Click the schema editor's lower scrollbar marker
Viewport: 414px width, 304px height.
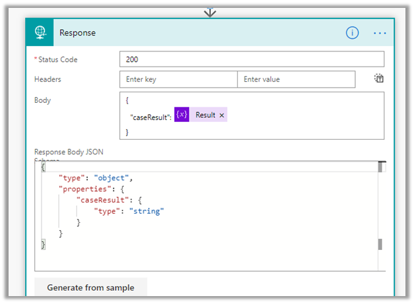[380, 245]
